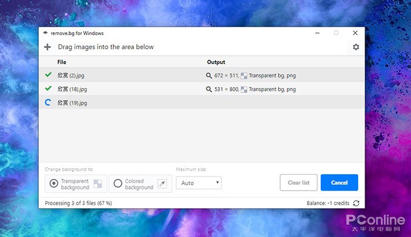Click the Clear list button
411x237 pixels.
click(x=298, y=182)
